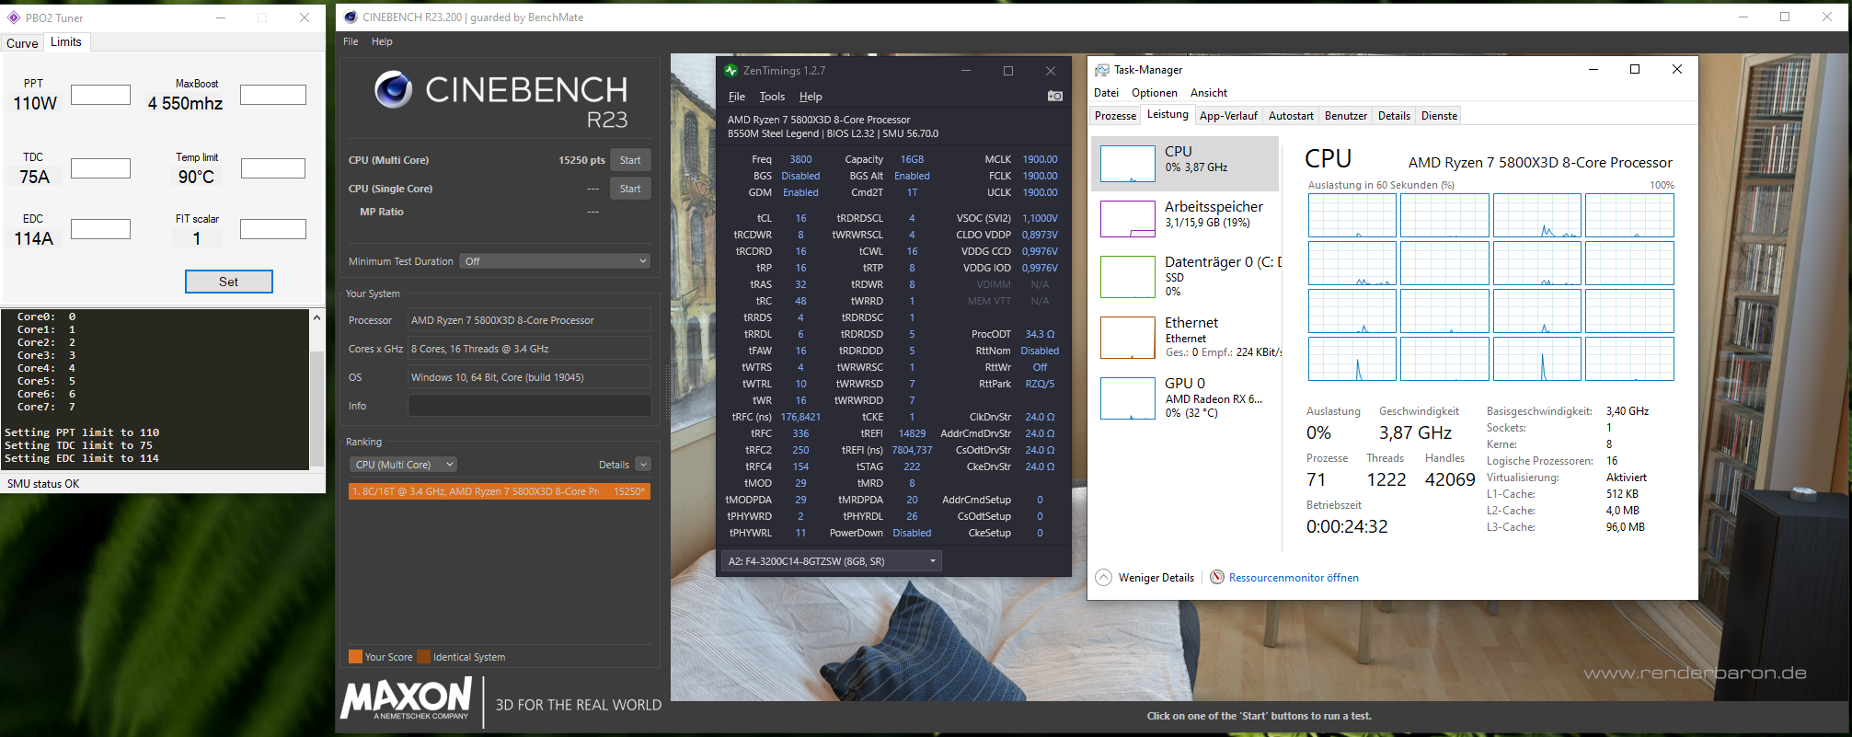Collapse details with Weniger Details arrow icon
This screenshot has height=737, width=1852.
click(1103, 577)
